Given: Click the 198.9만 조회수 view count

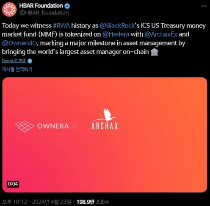Looking at the screenshot, I should tap(93, 202).
